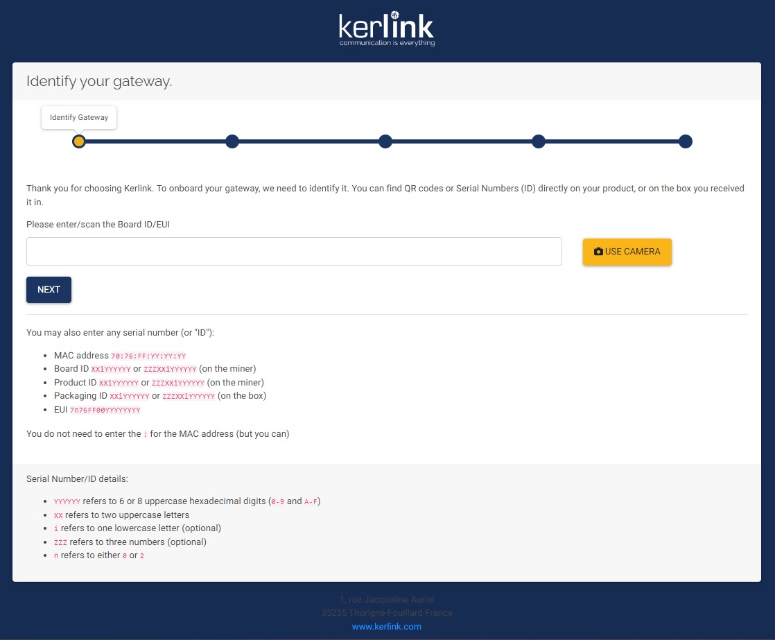Click the Kerlink logo at the top

387,29
